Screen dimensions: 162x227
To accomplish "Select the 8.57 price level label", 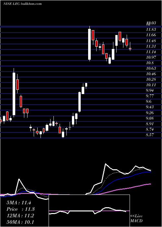I will tap(150, 135).
